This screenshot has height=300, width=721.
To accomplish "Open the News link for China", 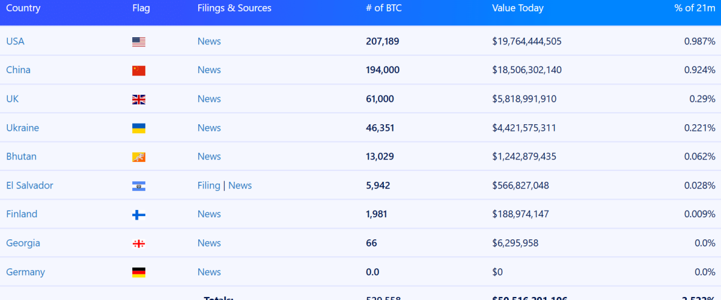I will coord(209,70).
